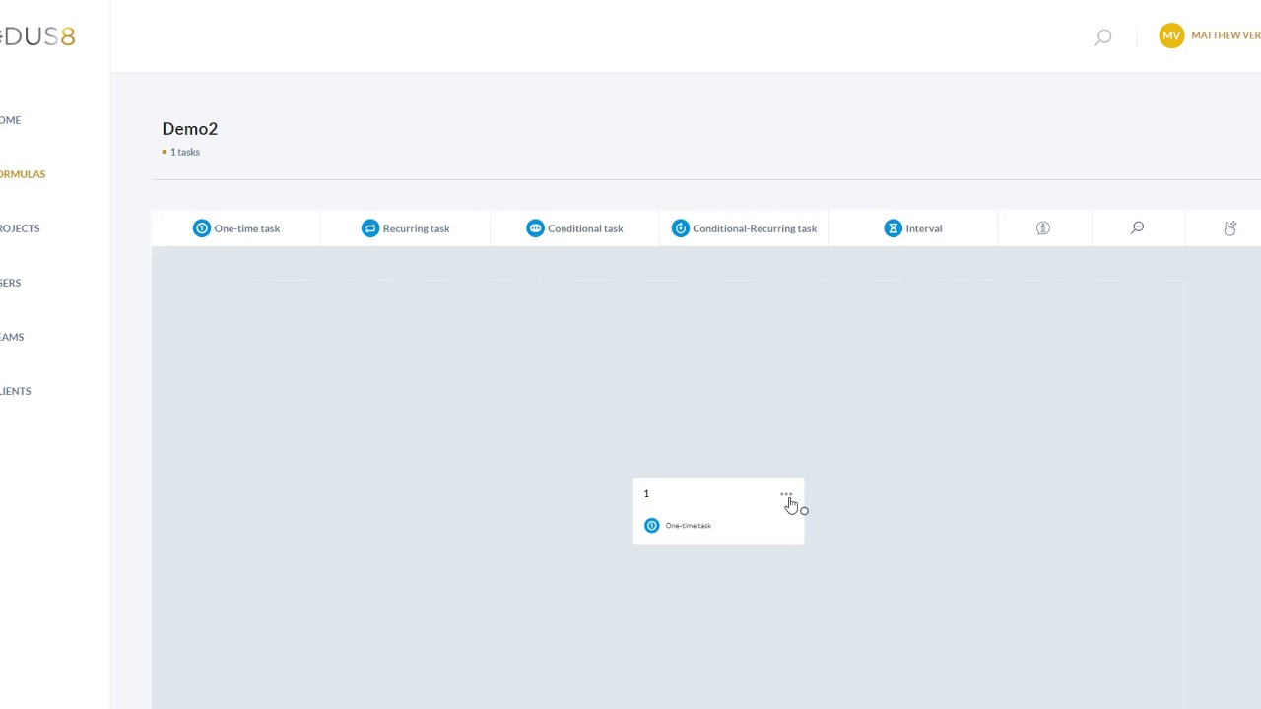1261x709 pixels.
Task: Zoom out using the magnifier minus icon
Action: 1137,228
